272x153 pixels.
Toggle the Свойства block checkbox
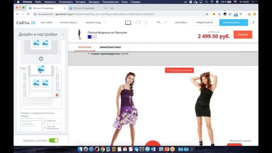tap(45, 121)
